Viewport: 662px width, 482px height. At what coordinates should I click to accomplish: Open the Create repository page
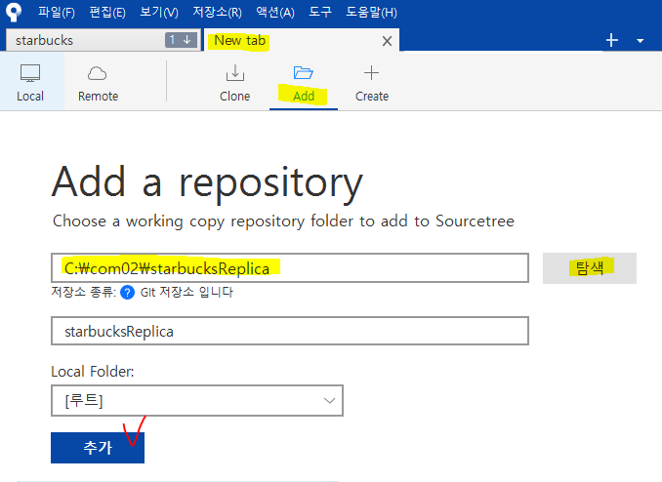[x=372, y=83]
